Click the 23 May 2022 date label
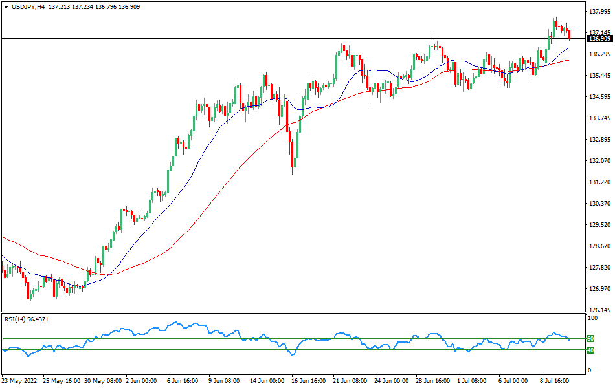The width and height of the screenshot is (615, 388). click(19, 382)
